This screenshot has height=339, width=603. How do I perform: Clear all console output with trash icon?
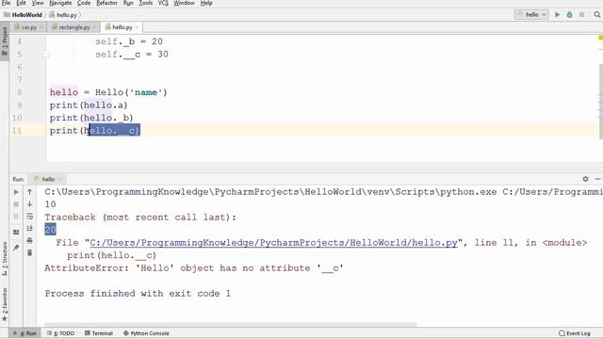[29, 253]
